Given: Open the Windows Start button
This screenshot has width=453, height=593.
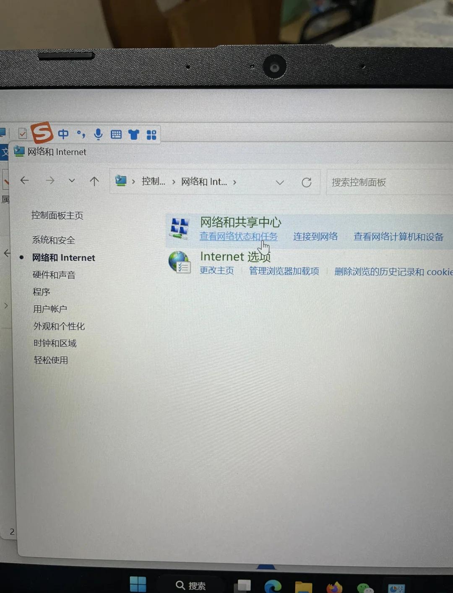Looking at the screenshot, I should tap(138, 584).
